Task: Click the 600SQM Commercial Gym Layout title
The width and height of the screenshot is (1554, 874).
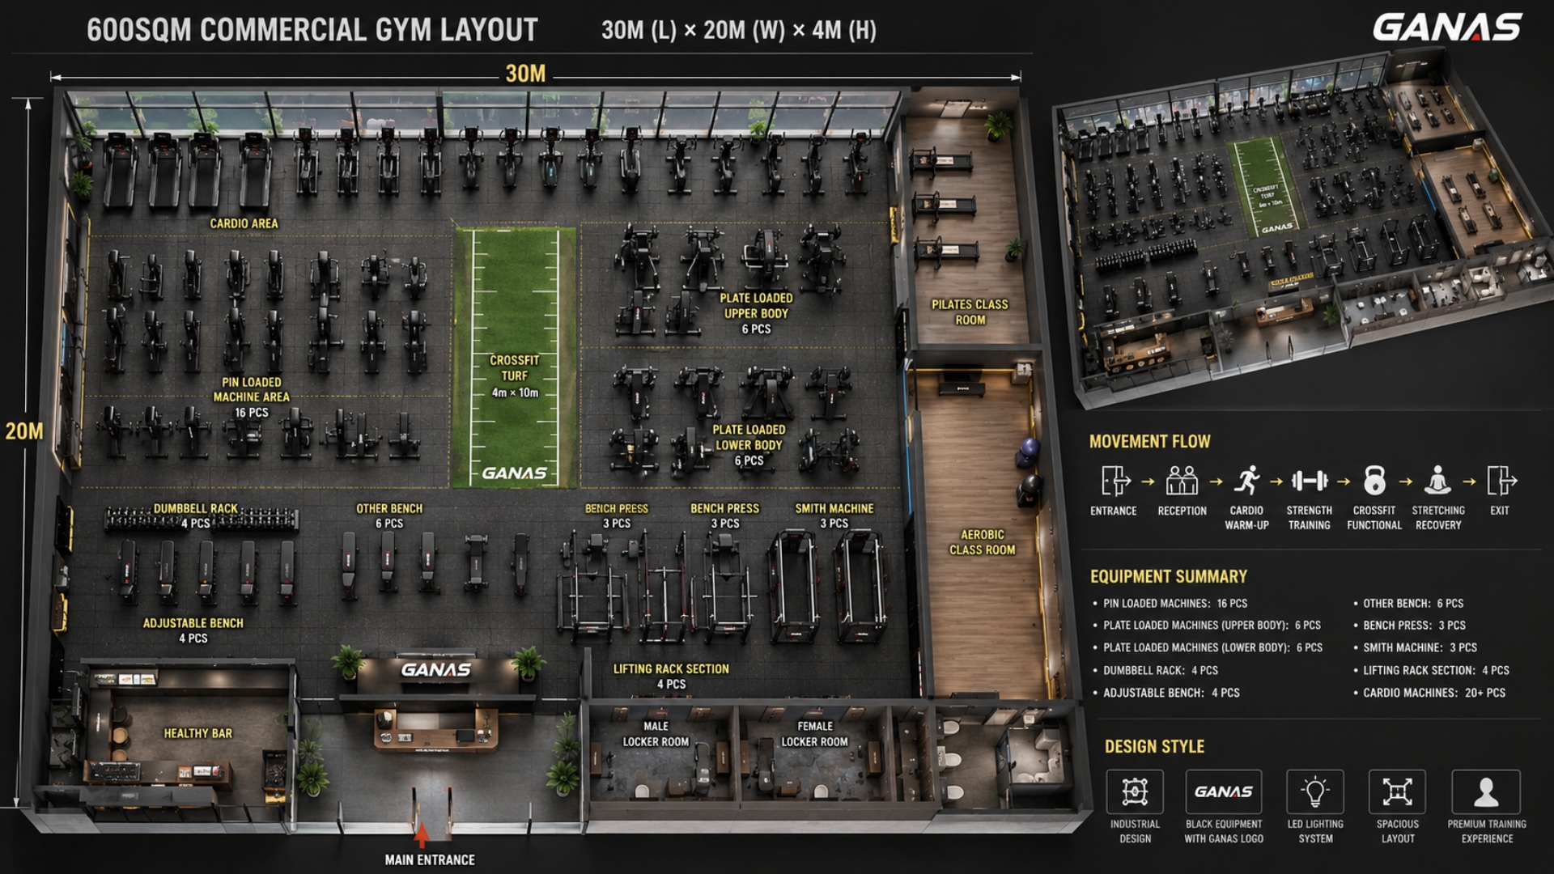Action: 312,30
